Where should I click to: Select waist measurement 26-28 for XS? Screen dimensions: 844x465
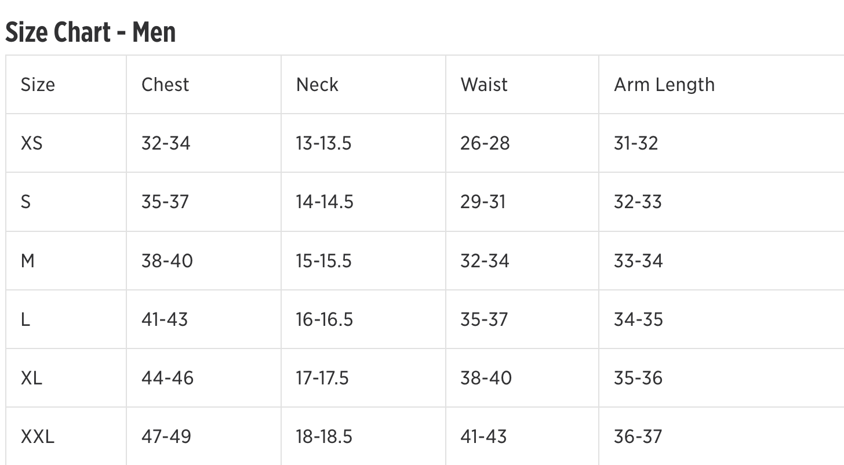[485, 143]
